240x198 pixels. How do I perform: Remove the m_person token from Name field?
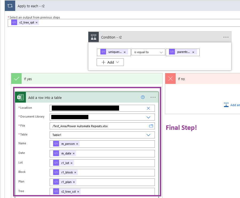(x=77, y=144)
